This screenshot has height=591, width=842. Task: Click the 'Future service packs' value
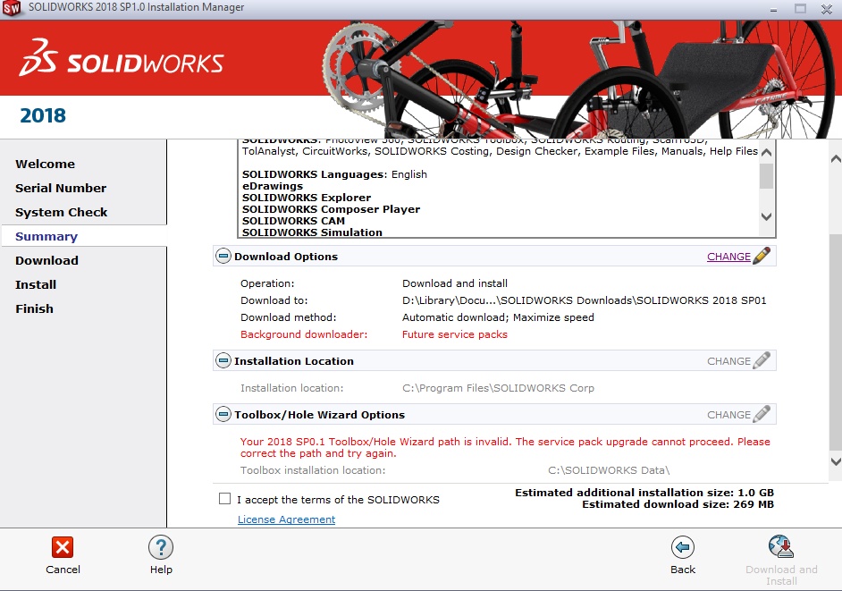454,334
